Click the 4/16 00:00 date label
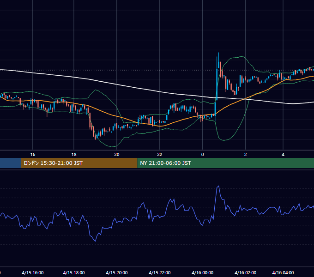The width and height of the screenshot is (314, 277). pyautogui.click(x=202, y=272)
